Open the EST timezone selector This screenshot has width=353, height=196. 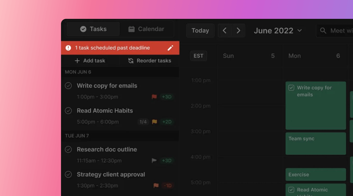click(x=198, y=56)
